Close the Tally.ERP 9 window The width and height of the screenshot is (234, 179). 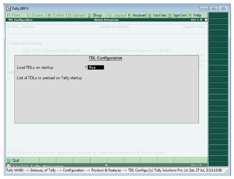click(223, 9)
